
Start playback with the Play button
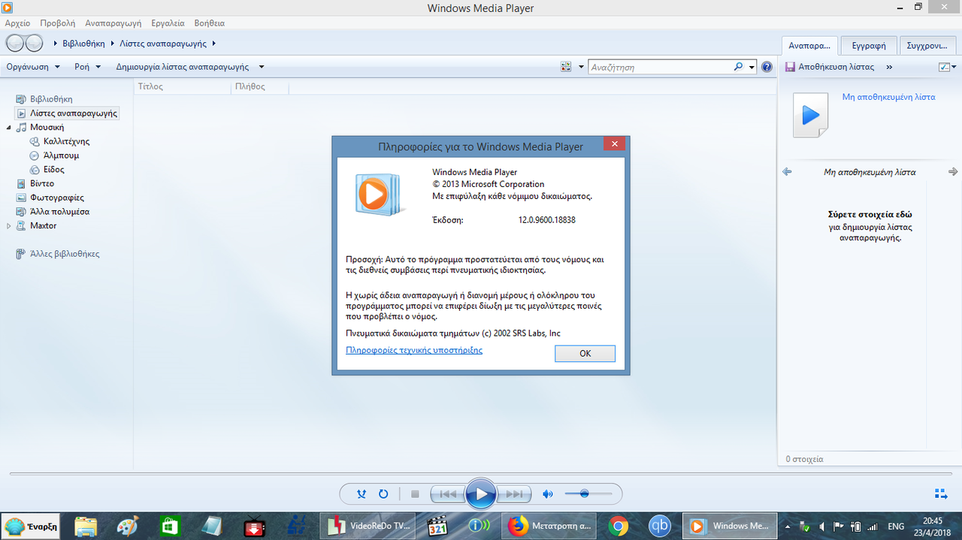pos(480,494)
